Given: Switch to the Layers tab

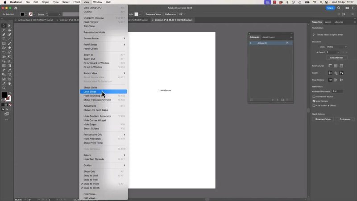Looking at the screenshot, I should tap(328, 22).
